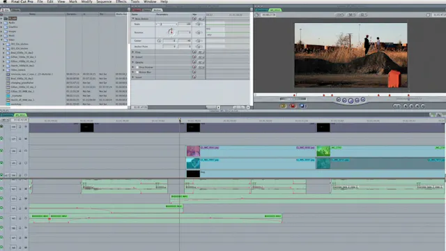Open the Tools menu
This screenshot has height=251, width=446.
click(x=135, y=1)
